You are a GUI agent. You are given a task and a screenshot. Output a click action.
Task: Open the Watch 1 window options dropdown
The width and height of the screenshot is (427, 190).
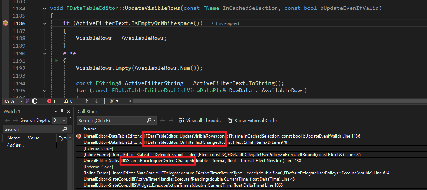[x=56, y=111]
